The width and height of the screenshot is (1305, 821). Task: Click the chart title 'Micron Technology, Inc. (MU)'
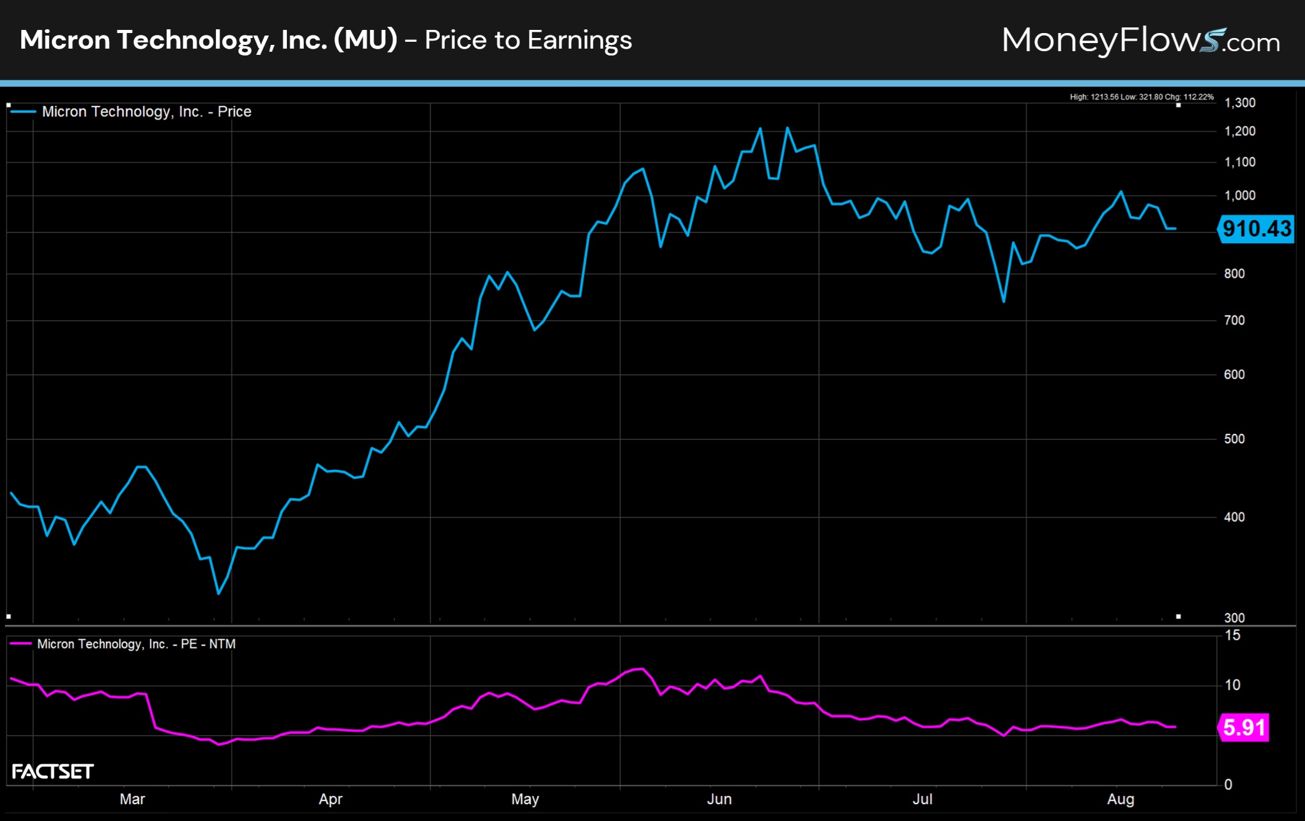pyautogui.click(x=208, y=40)
